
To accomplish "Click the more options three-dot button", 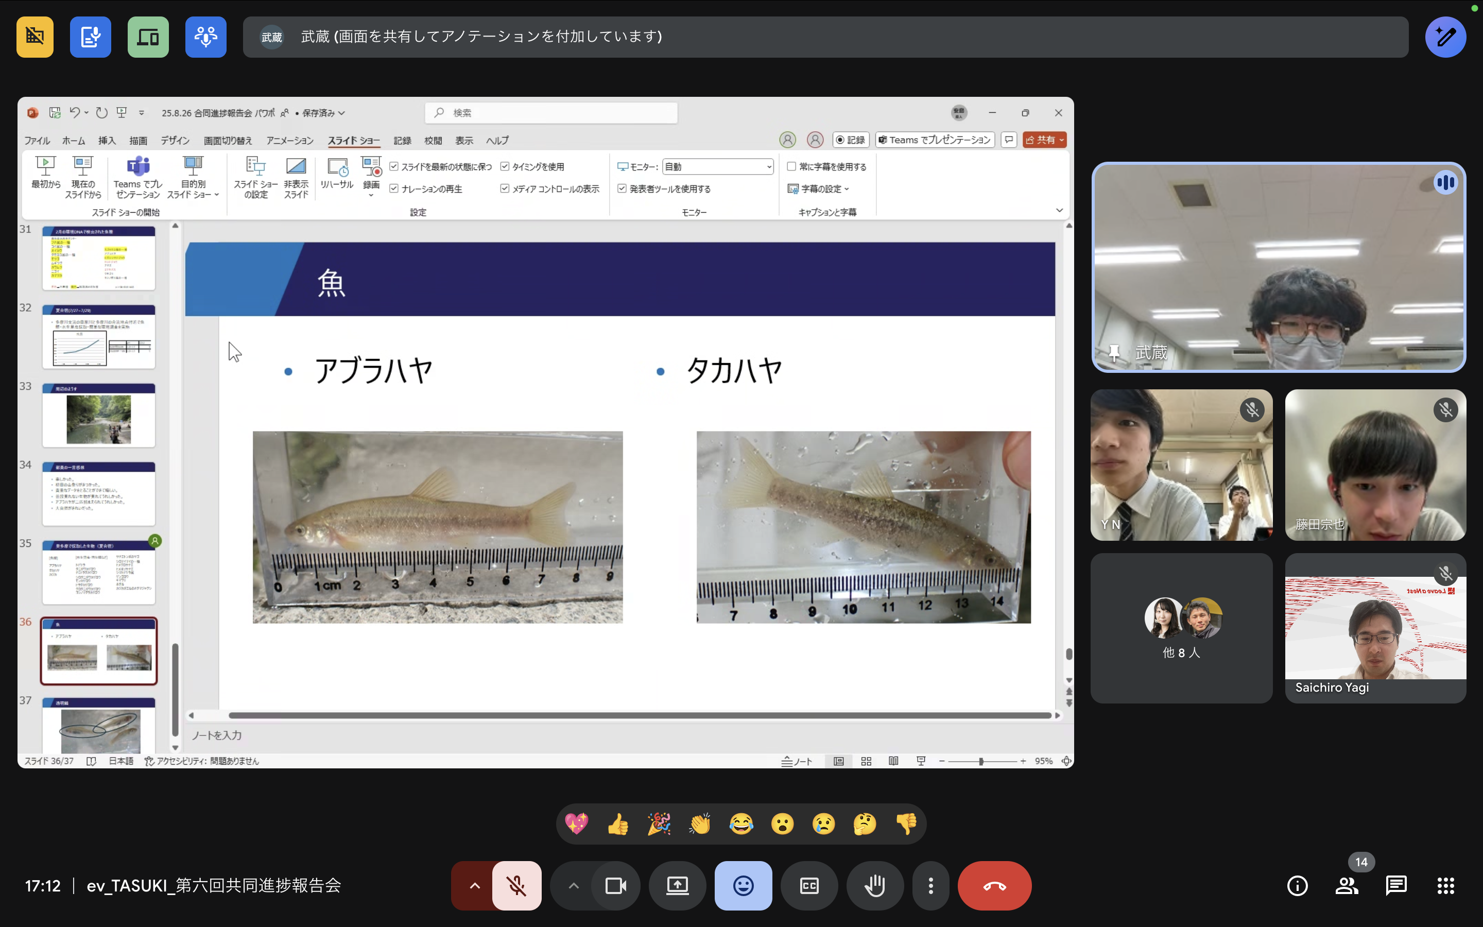I will pyautogui.click(x=930, y=885).
